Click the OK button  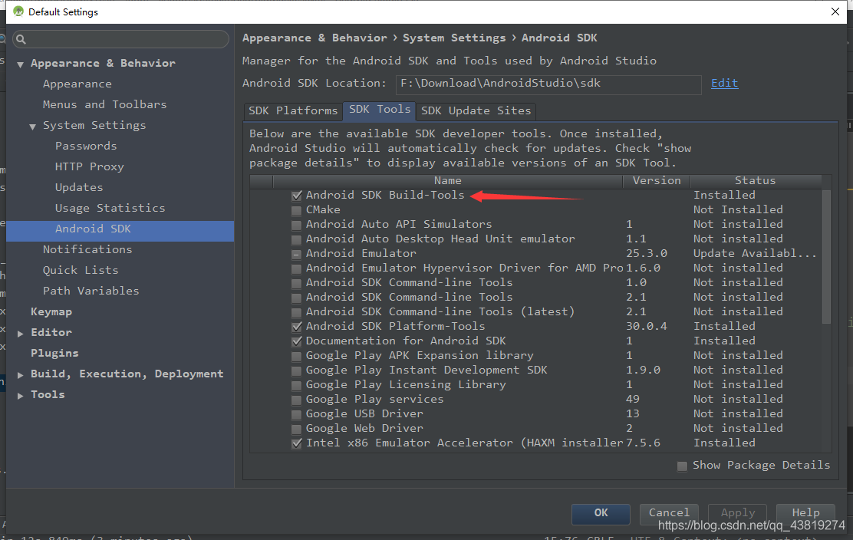[x=601, y=513]
